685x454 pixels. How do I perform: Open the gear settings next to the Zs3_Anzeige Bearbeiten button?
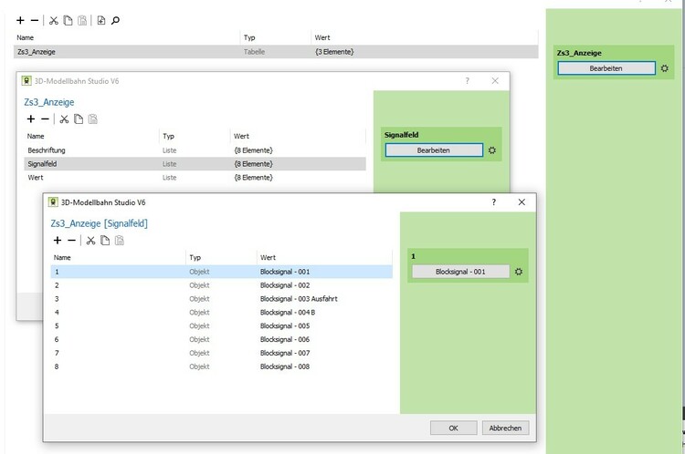click(x=665, y=68)
